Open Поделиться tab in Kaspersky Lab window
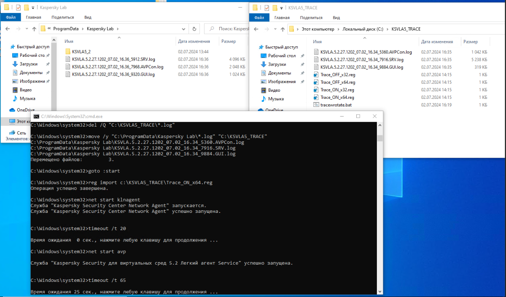This screenshot has height=297, width=506. [62, 17]
